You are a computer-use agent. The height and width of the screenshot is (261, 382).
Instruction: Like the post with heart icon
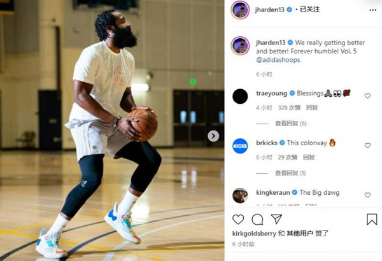pos(238,220)
